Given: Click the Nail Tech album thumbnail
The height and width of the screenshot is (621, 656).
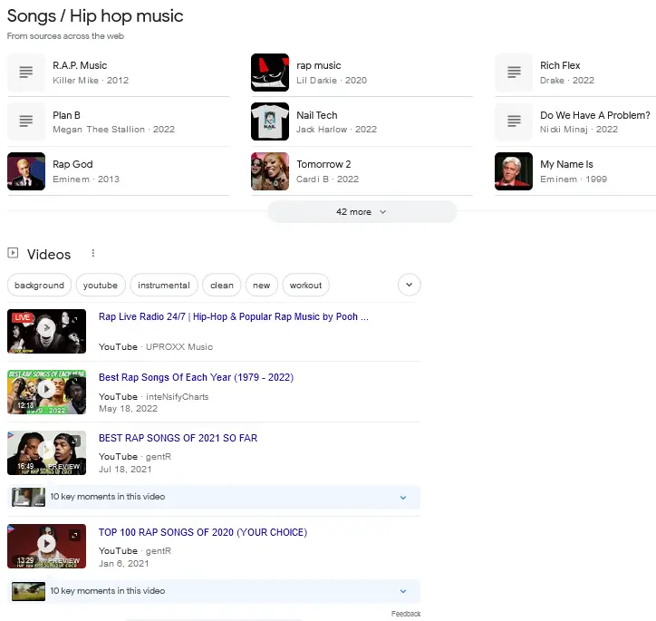Looking at the screenshot, I should 270,121.
